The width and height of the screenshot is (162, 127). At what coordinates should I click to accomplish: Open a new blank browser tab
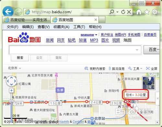click(x=102, y=20)
